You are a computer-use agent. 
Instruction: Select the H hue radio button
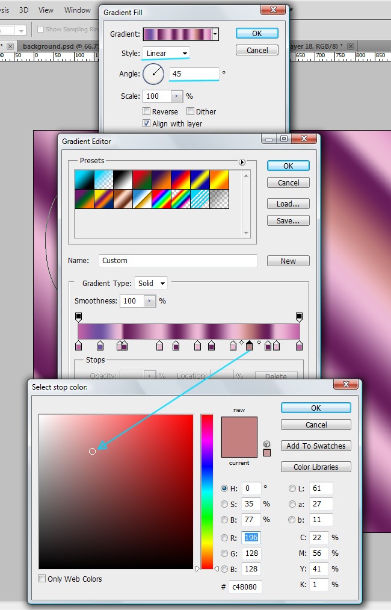click(224, 488)
